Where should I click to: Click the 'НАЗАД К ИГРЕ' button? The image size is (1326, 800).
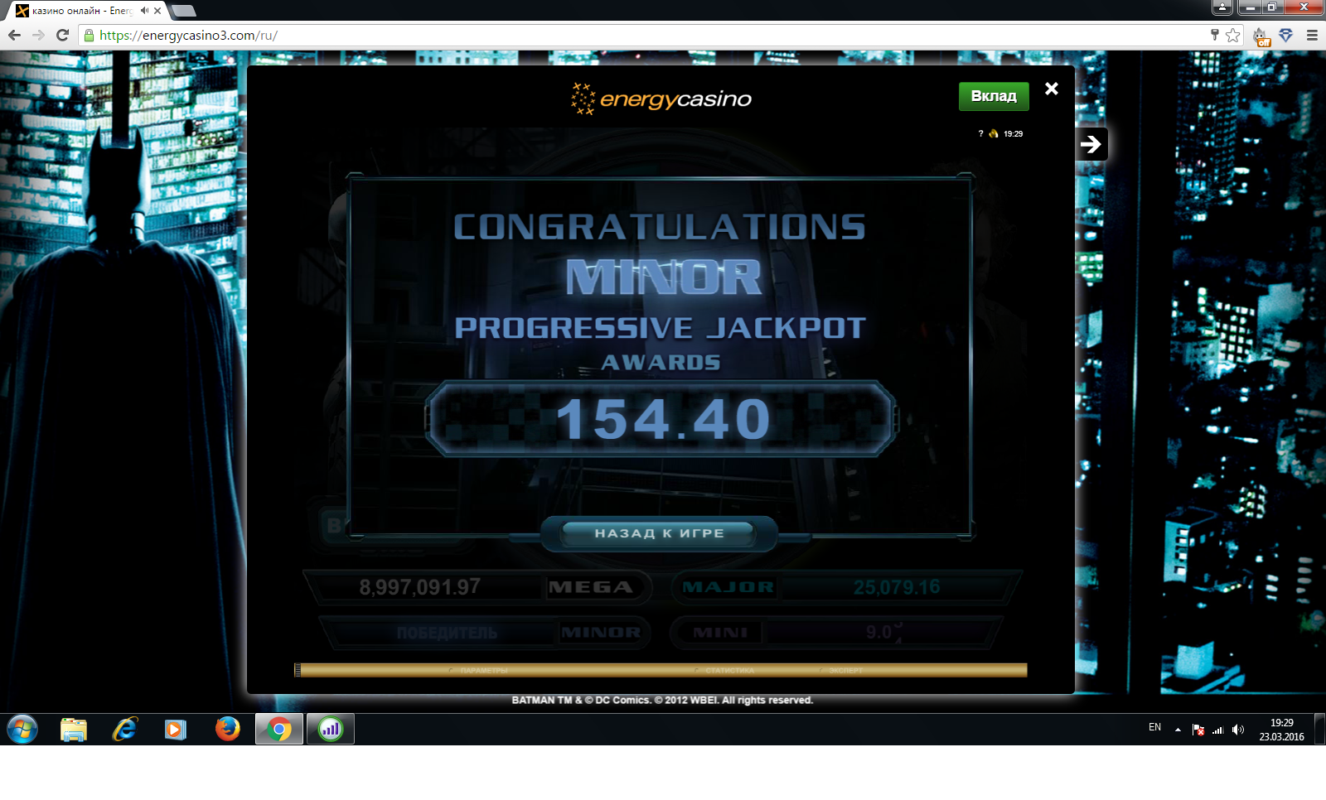[659, 534]
